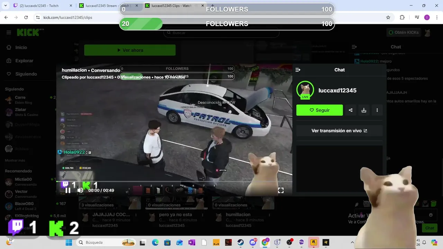
Task: Open Microsoft Edge from taskbar
Action: 155,242
